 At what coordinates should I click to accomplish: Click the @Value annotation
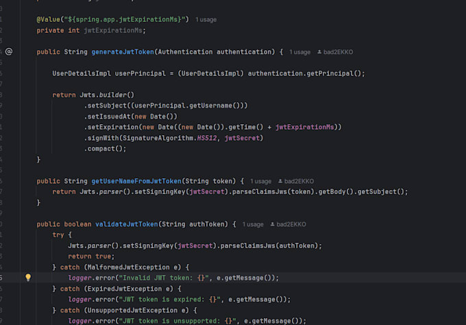pos(49,19)
